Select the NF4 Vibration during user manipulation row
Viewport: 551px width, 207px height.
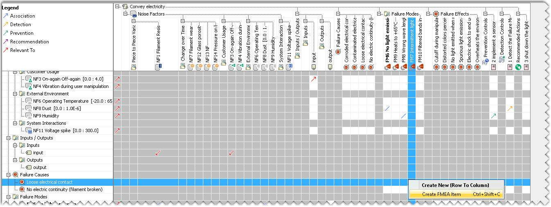click(57, 86)
